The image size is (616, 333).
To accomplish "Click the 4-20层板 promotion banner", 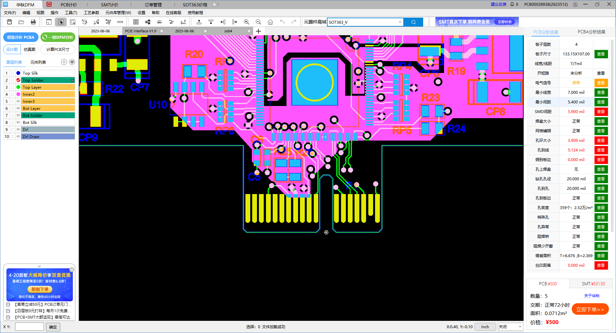I will point(39,285).
